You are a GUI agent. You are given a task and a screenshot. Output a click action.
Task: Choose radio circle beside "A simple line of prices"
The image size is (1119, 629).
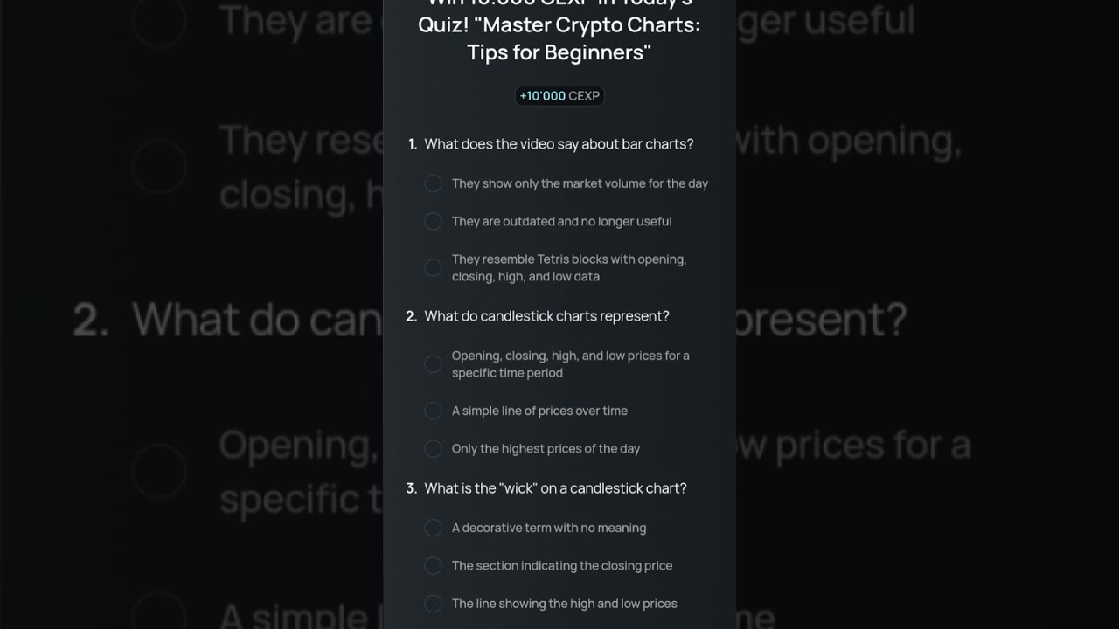pos(433,411)
